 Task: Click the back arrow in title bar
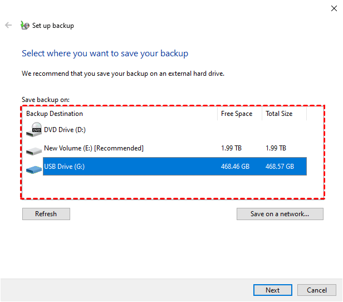[8, 25]
